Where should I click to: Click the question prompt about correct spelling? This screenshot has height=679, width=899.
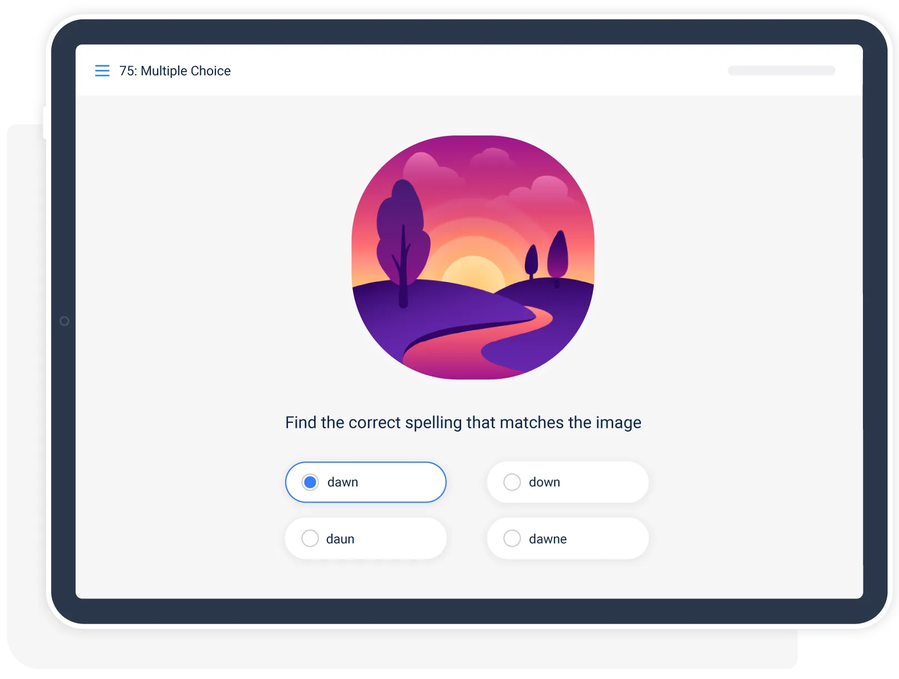[463, 423]
